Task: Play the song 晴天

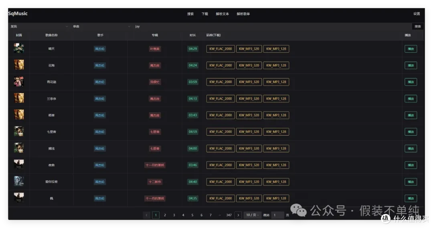Action: tap(411, 49)
